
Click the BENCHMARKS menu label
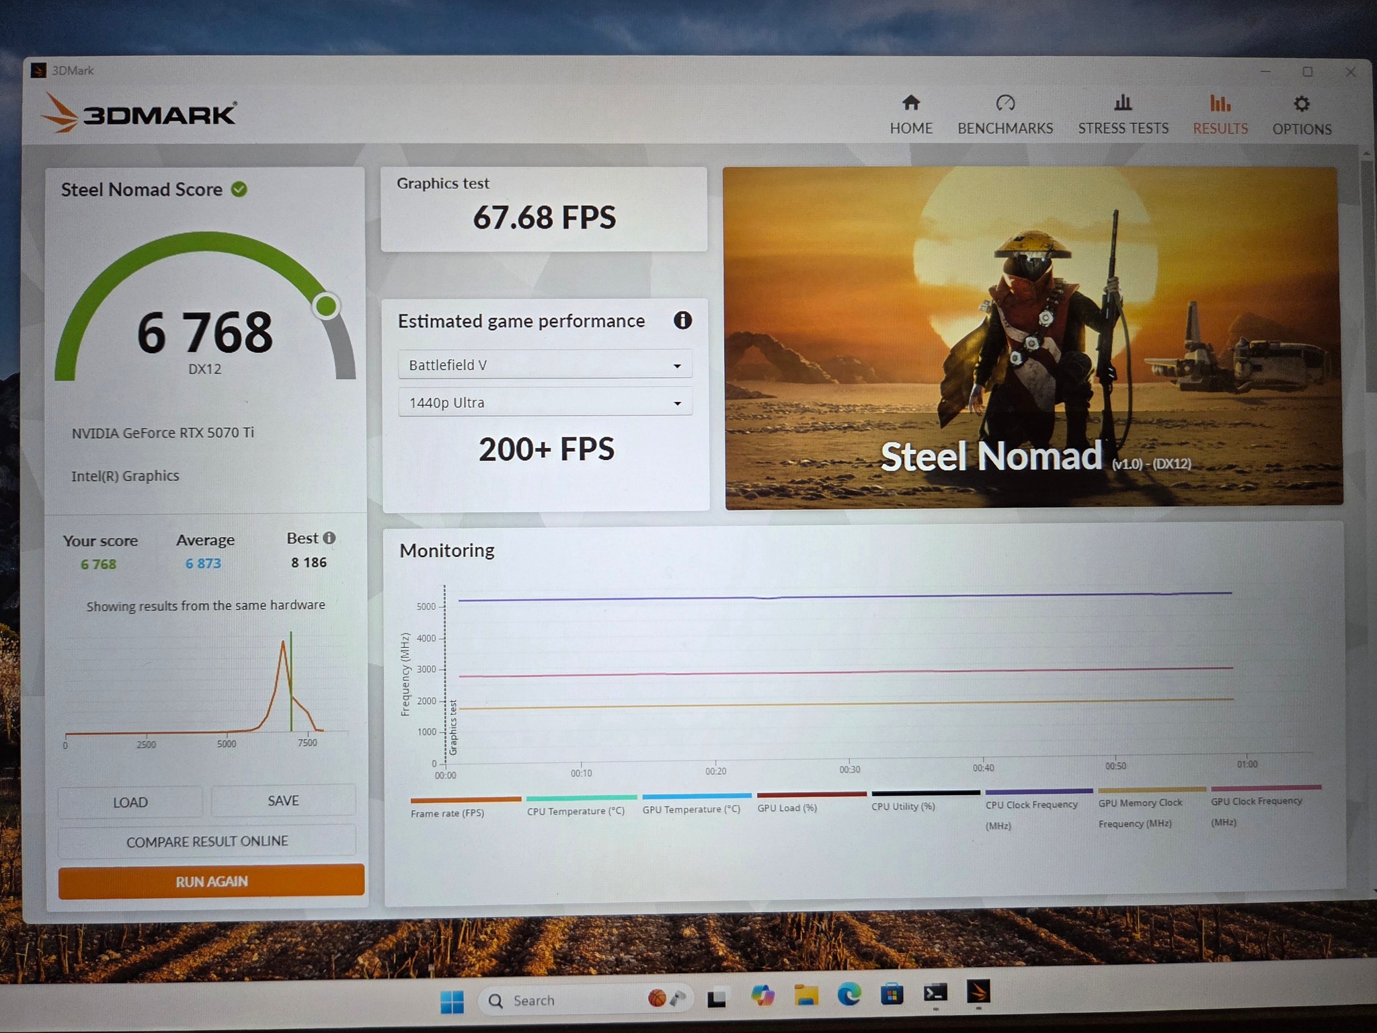(1005, 128)
